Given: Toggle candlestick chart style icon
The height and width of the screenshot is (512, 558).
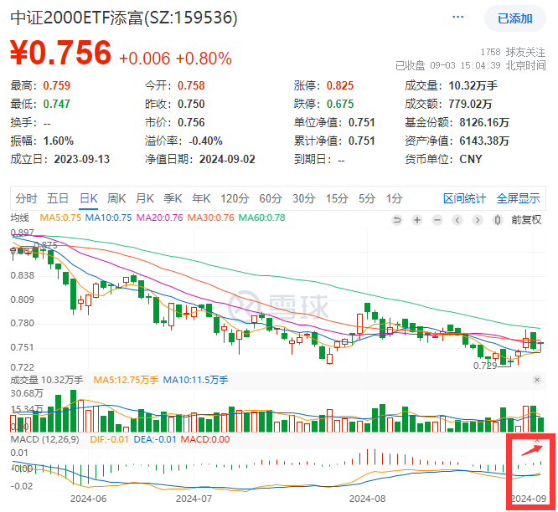Looking at the screenshot, I should [x=498, y=220].
